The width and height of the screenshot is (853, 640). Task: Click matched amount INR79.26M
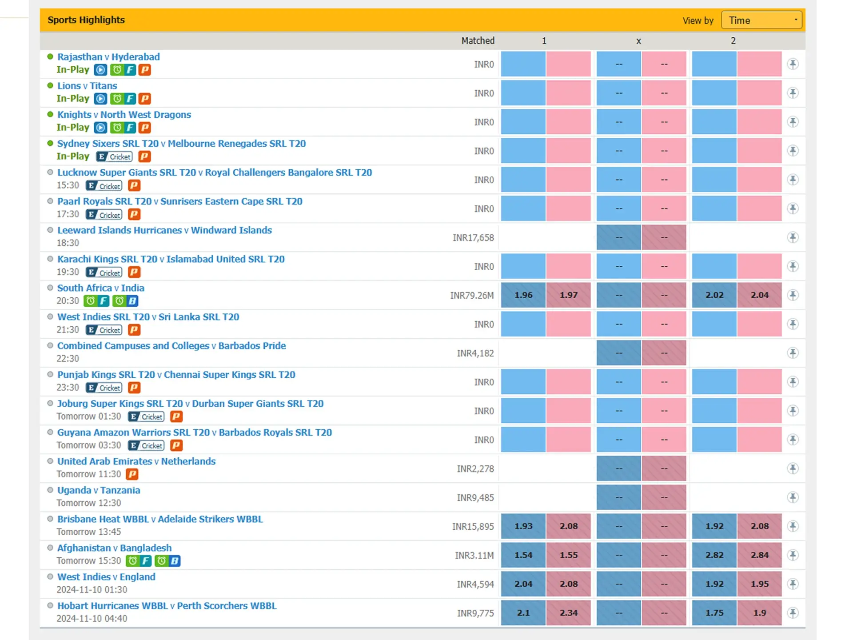click(x=472, y=296)
